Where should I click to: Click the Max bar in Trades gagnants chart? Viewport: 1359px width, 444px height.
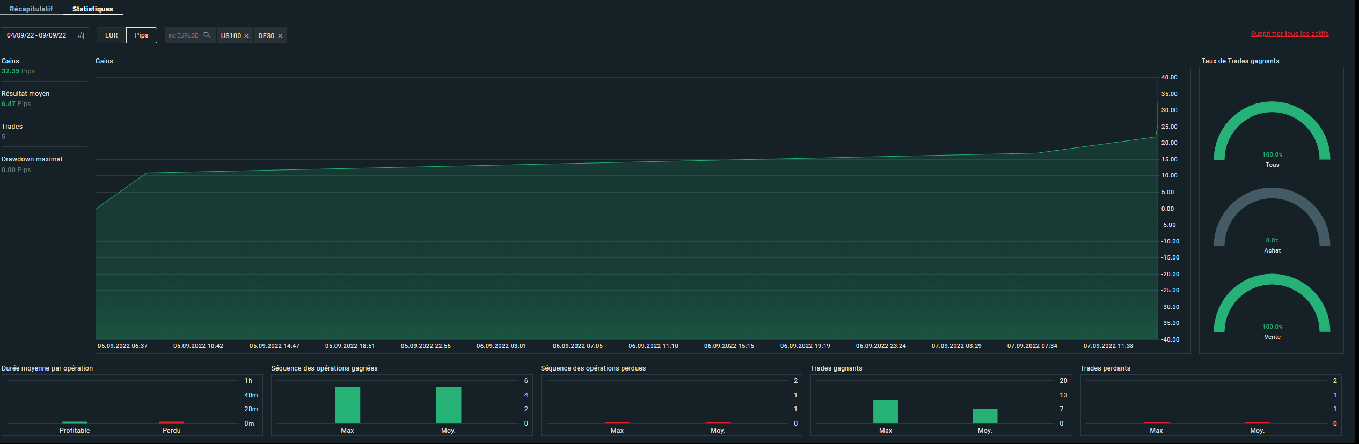pyautogui.click(x=886, y=411)
